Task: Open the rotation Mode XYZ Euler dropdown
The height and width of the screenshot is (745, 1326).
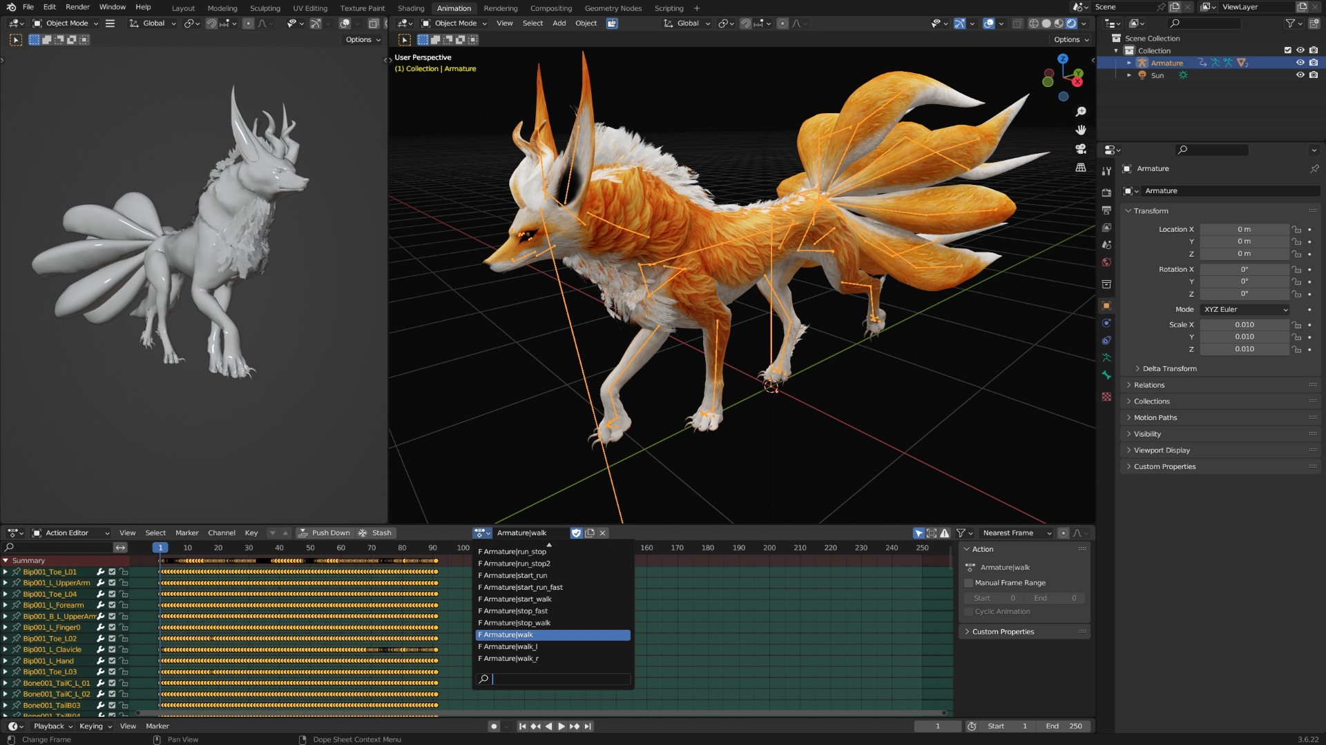Action: (1245, 310)
